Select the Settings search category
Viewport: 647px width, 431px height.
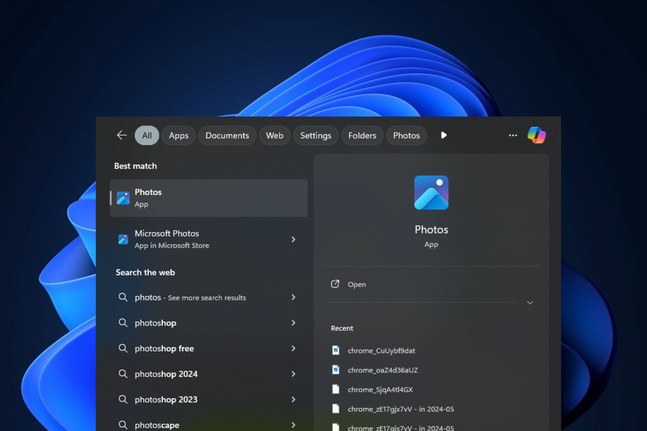[315, 135]
